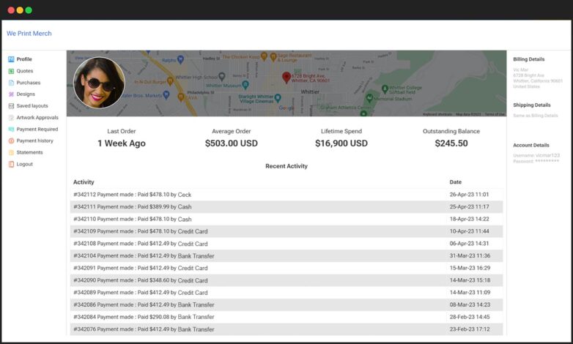Image resolution: width=573 pixels, height=344 pixels.
Task: Select the Purchases sidebar icon
Action: 11,83
